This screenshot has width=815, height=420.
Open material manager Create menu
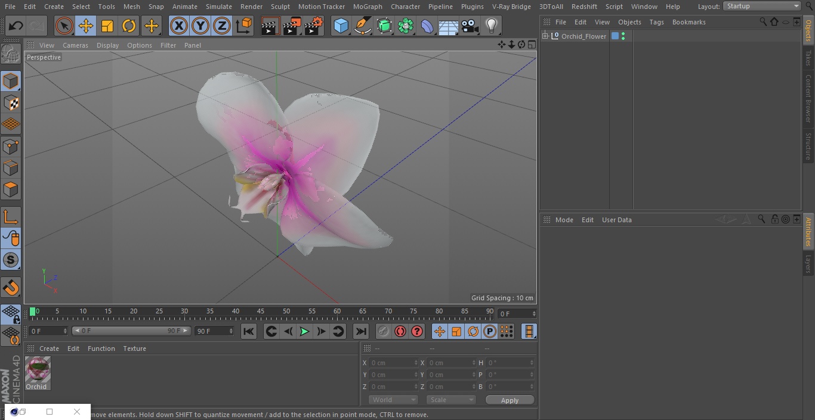49,349
